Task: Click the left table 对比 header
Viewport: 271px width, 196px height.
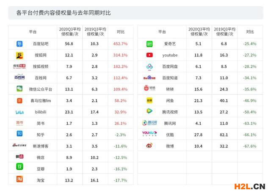Action: point(121,32)
